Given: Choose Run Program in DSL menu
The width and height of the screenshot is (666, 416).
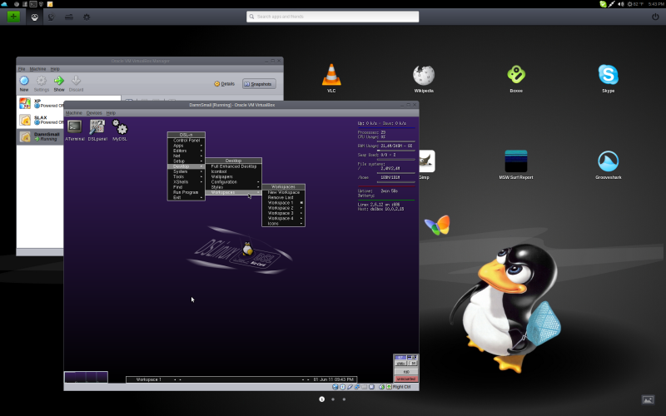Looking at the screenshot, I should 186,192.
